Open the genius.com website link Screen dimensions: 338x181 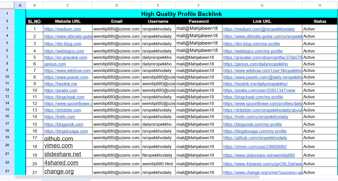55,64
